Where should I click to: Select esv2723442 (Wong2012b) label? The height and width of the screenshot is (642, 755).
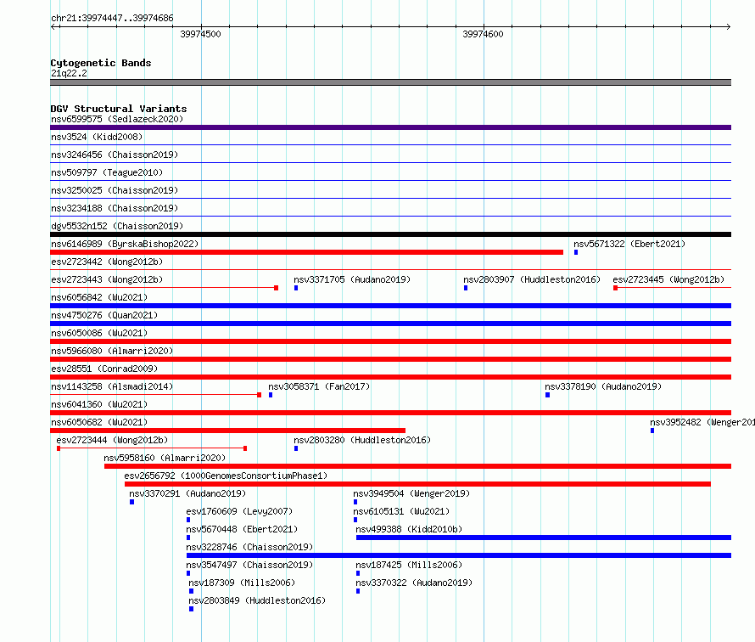tap(107, 262)
